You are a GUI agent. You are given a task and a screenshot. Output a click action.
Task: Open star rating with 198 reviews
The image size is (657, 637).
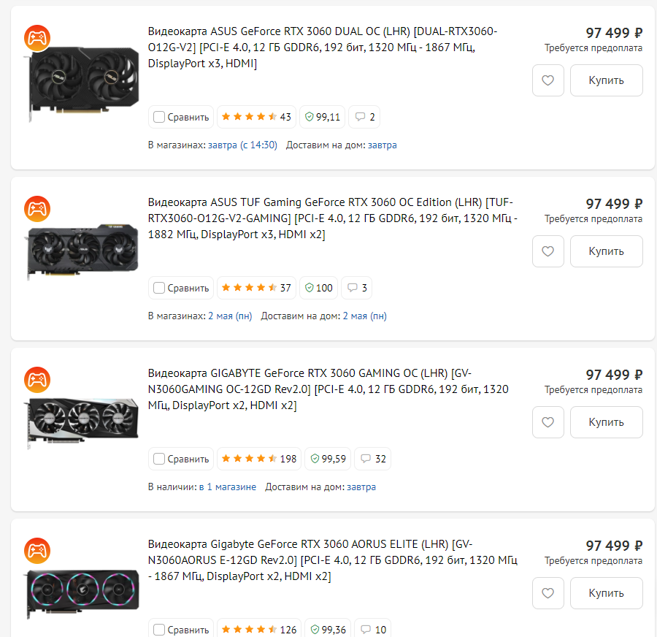258,459
